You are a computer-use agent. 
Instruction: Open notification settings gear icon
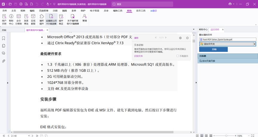(x=180, y=38)
